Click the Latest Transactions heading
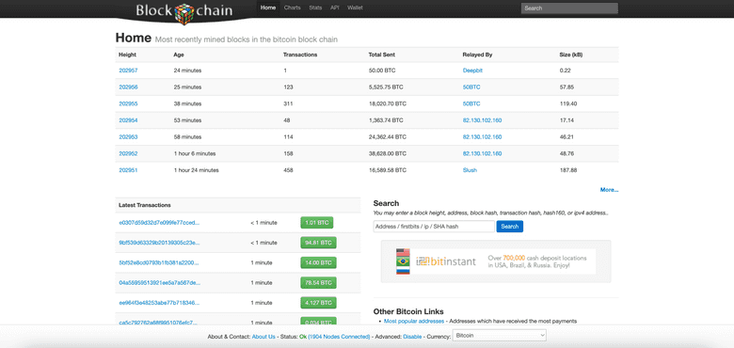 tap(145, 205)
